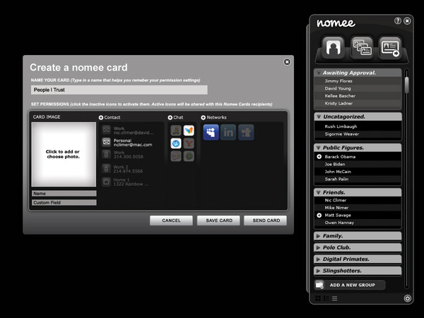Activate the LinkedIn network icon
Viewport: 424px width, 318px height.
(228, 132)
